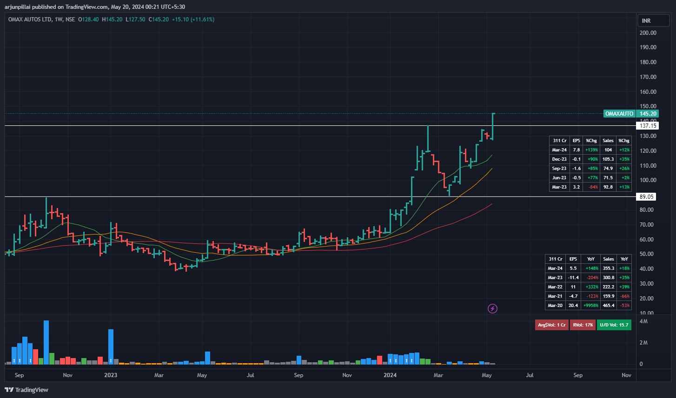Click the 160.00 price axis label
Image resolution: width=676 pixels, height=398 pixels.
tap(648, 92)
